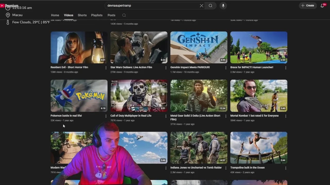
Task: Open the Indiana Jones vs Uncharted thumbnail
Action: click(x=199, y=148)
